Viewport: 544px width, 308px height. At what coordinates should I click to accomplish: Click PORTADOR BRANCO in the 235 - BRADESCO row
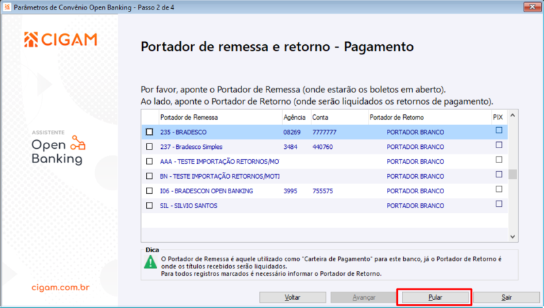pos(415,132)
